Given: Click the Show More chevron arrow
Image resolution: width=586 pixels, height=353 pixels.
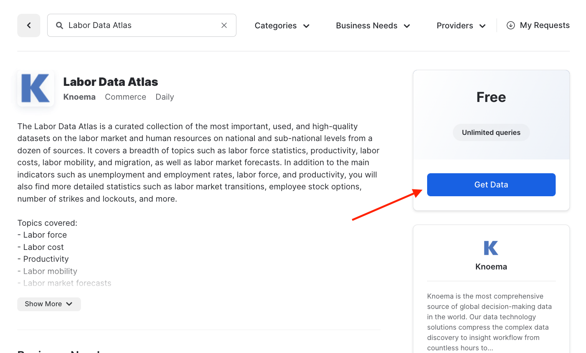Looking at the screenshot, I should point(69,304).
